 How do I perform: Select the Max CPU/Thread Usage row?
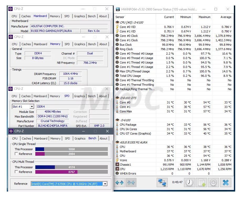pos(174,71)
